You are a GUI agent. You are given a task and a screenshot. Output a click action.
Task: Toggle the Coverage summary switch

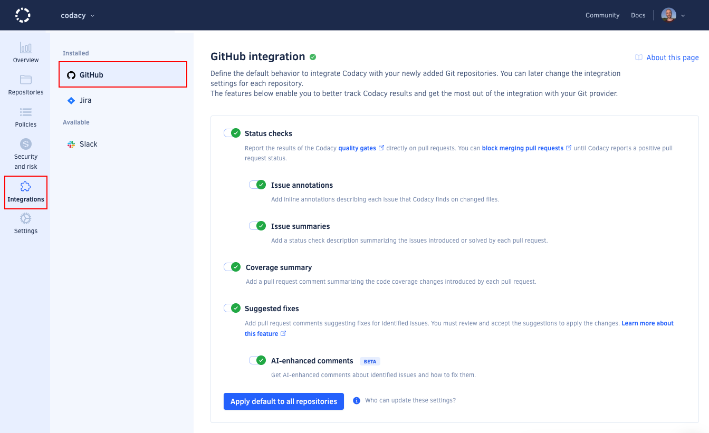[x=232, y=267]
